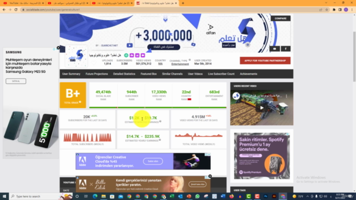
Task: Close the Samsung side advertisement
Action: pyautogui.click(x=58, y=48)
